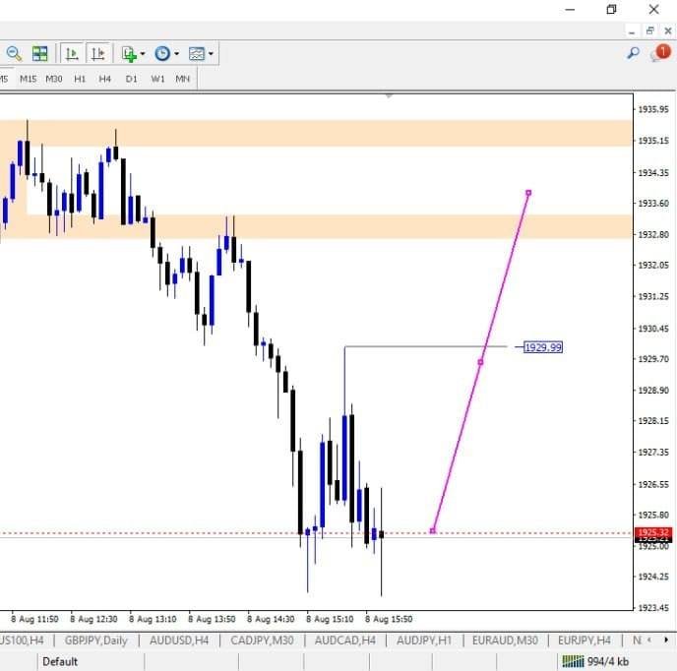Open the notifications chat icon
This screenshot has height=671, width=677.
click(659, 53)
